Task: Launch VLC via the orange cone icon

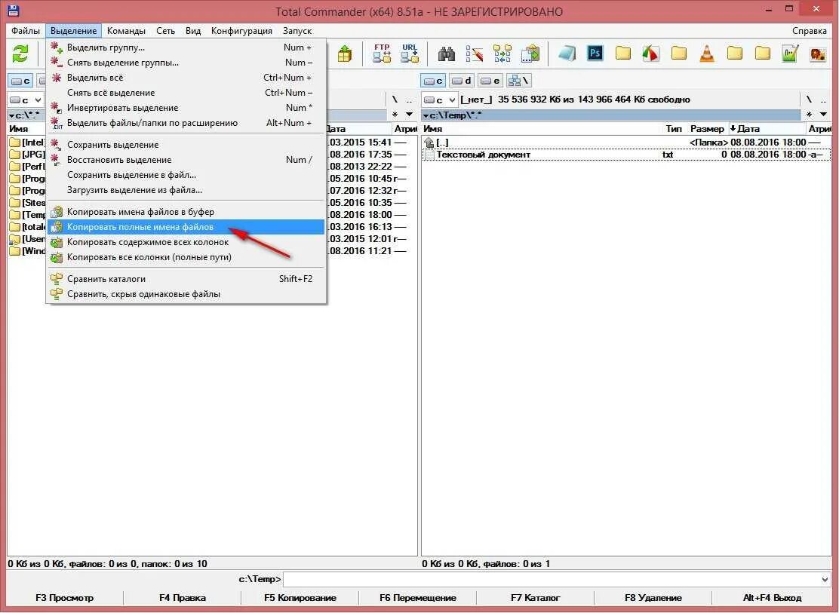Action: (x=707, y=54)
